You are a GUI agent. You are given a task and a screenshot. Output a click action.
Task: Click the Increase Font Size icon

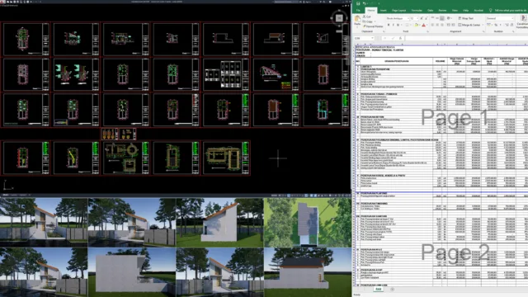pyautogui.click(x=422, y=18)
